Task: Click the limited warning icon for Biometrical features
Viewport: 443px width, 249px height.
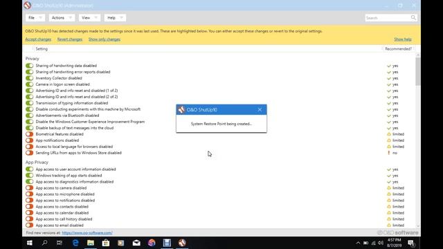Action: click(x=389, y=134)
